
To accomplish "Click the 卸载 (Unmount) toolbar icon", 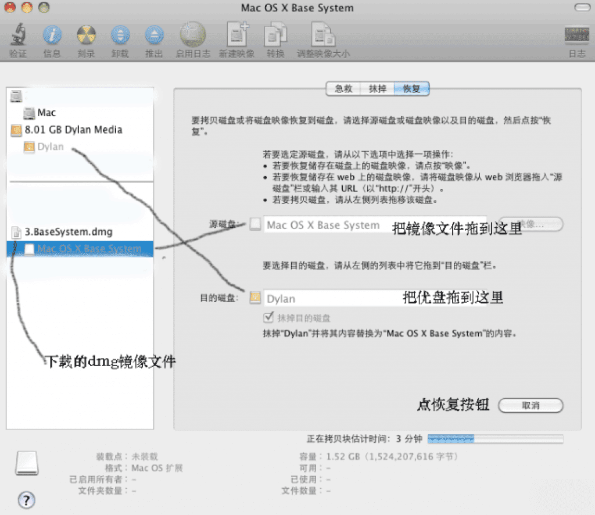I will pos(120,35).
